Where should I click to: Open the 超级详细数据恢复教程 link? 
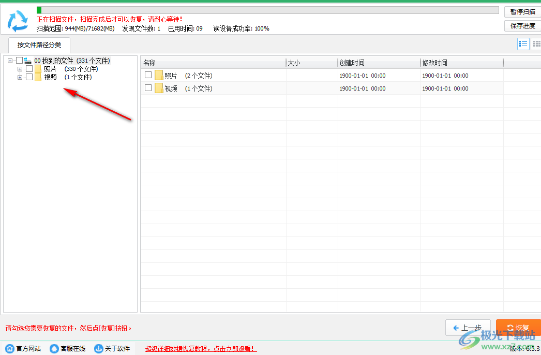201,349
